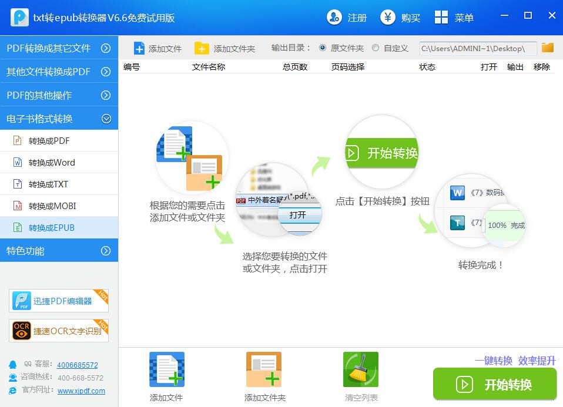Click the 页码选择 column header

click(x=347, y=67)
